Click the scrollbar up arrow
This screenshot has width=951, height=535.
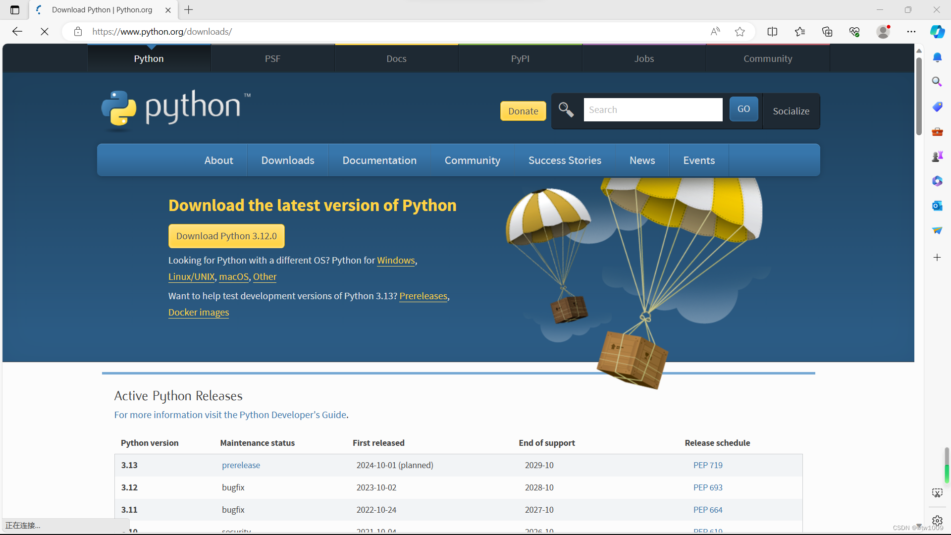(919, 51)
